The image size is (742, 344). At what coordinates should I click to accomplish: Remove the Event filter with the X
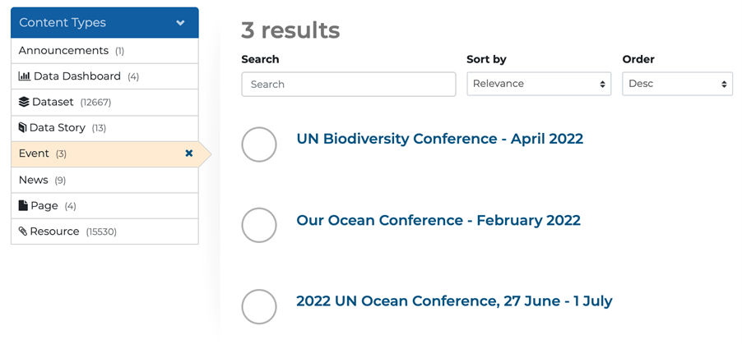[189, 154]
